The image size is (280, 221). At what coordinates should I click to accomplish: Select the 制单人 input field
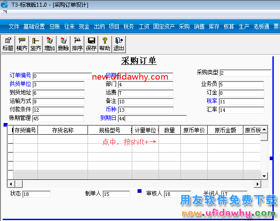click(x=117, y=194)
